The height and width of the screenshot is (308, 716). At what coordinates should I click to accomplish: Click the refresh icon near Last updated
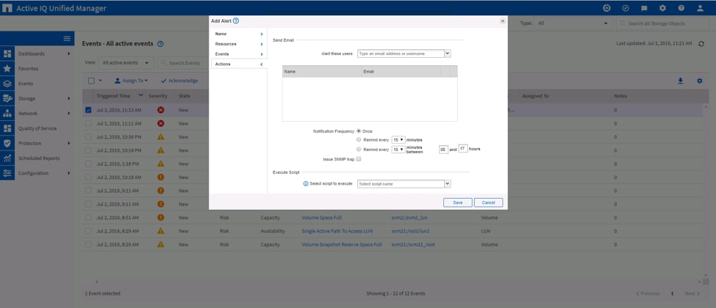pos(701,44)
